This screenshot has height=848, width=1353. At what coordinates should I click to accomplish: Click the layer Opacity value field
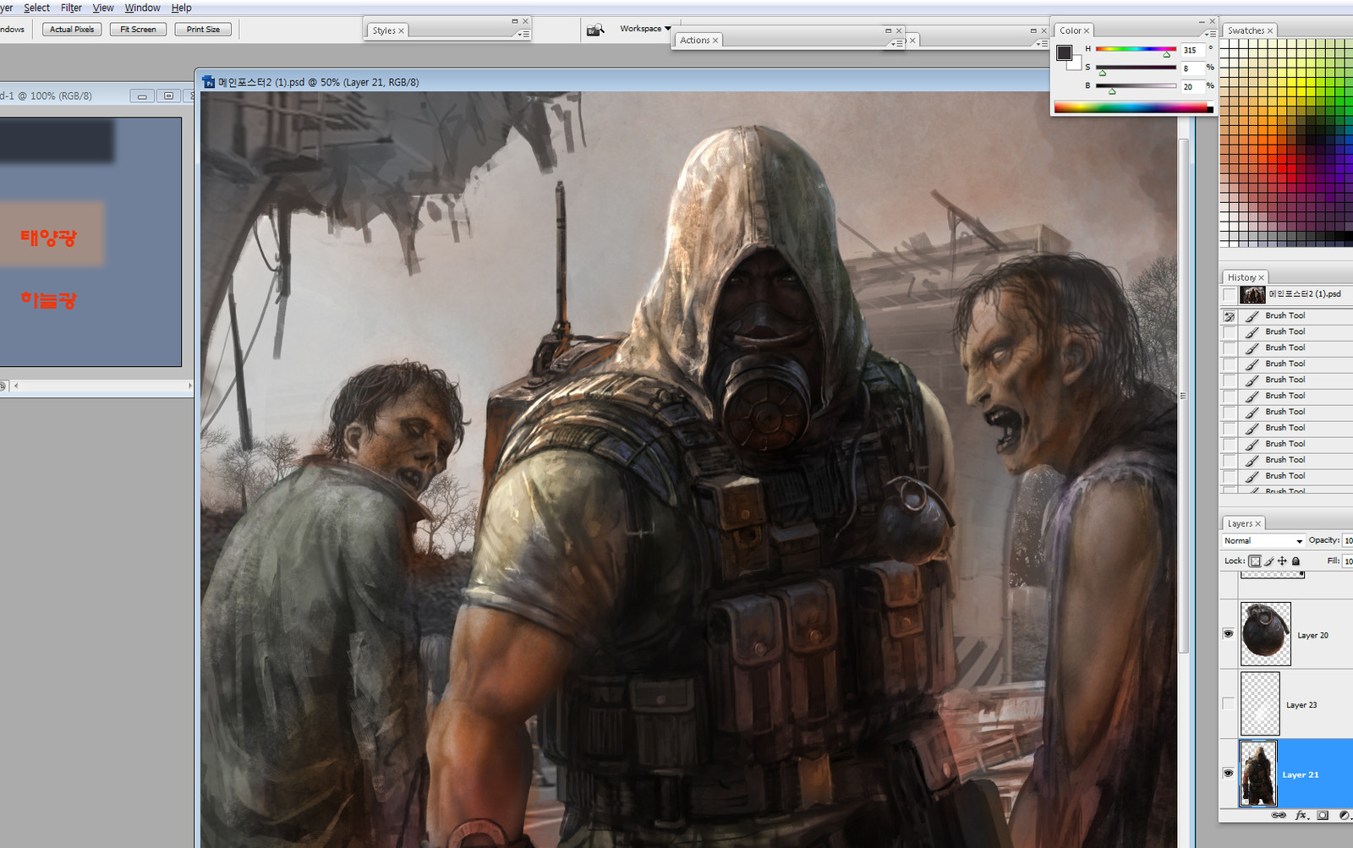click(x=1348, y=540)
